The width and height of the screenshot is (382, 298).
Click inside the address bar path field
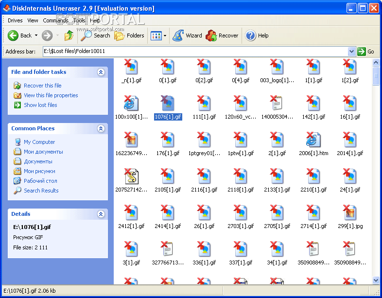click(x=195, y=52)
